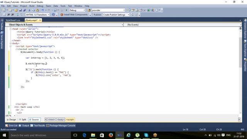Click the Error List icon at bottom

point(7,125)
